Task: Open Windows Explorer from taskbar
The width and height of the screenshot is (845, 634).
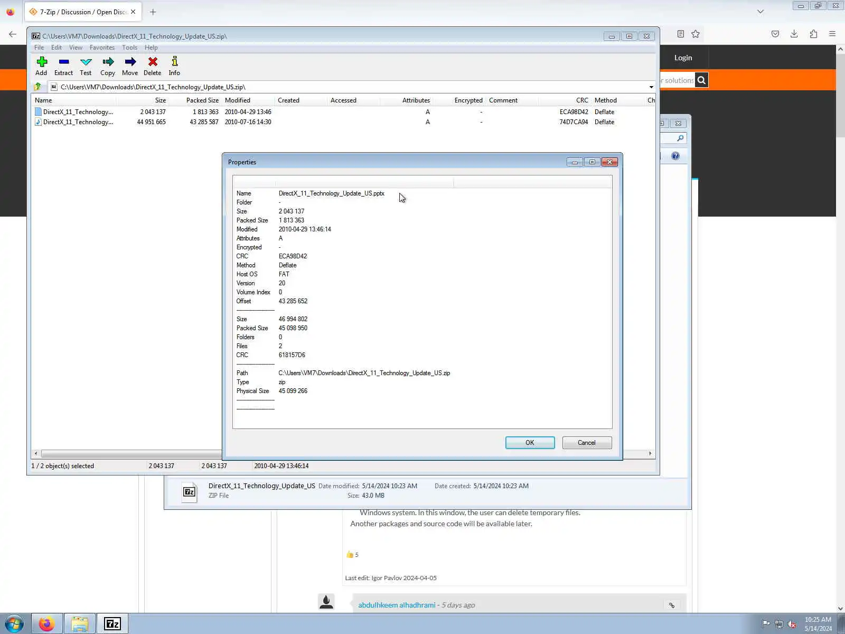Action: pyautogui.click(x=80, y=624)
